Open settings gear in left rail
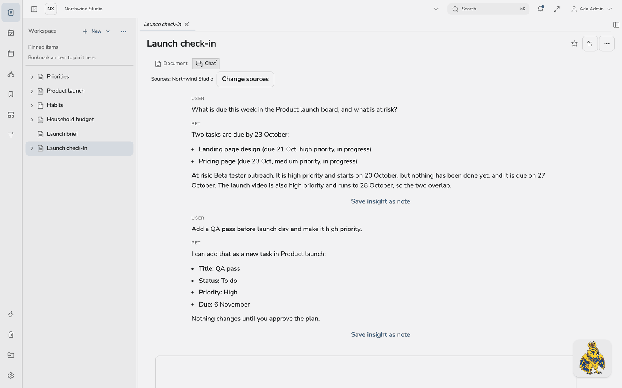The image size is (622, 388). (x=11, y=376)
